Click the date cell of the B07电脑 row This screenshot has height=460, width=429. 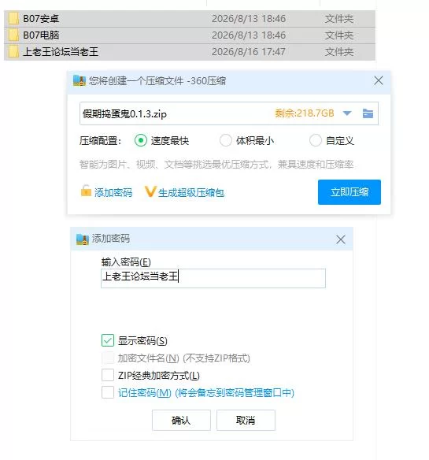(249, 35)
